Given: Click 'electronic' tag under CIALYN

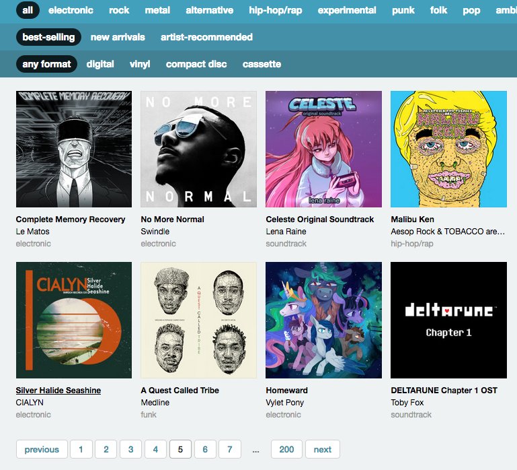Looking at the screenshot, I should click(34, 415).
